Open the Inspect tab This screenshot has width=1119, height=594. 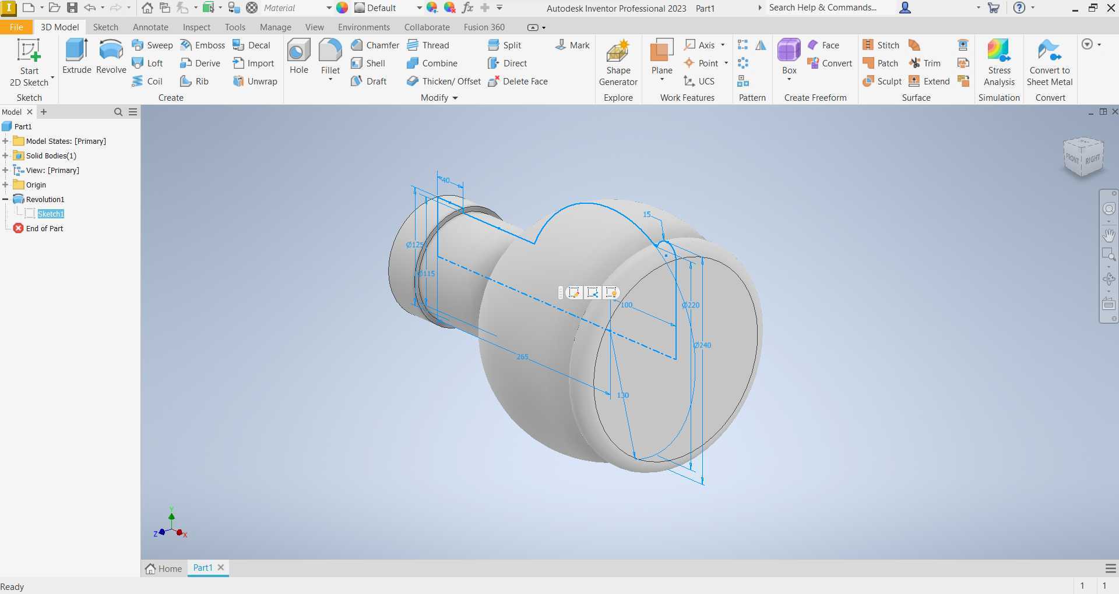coord(196,27)
